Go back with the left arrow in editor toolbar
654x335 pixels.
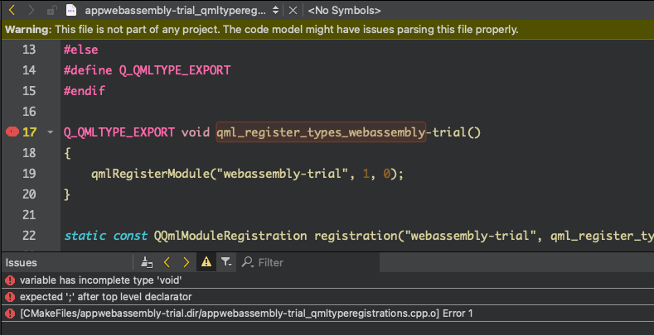[x=12, y=11]
